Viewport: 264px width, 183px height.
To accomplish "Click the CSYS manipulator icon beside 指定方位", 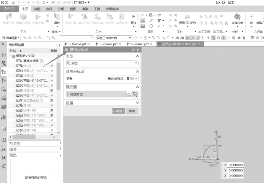I will tap(135, 94).
